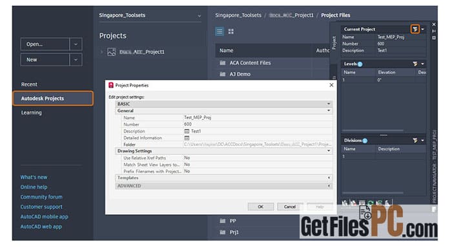Open the dropdown arrow next to Open...

point(76,44)
